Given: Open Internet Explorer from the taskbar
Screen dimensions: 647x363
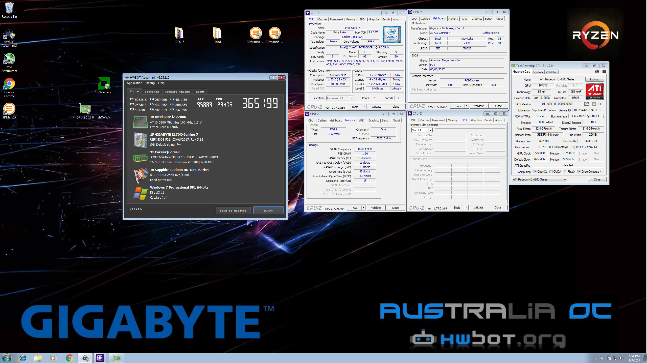Looking at the screenshot, I should [23, 358].
